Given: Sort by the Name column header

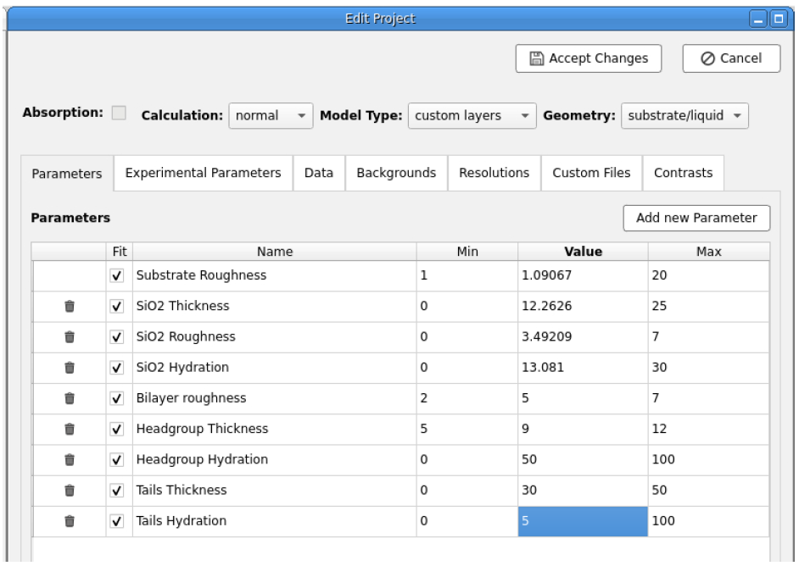Looking at the screenshot, I should pos(275,252).
